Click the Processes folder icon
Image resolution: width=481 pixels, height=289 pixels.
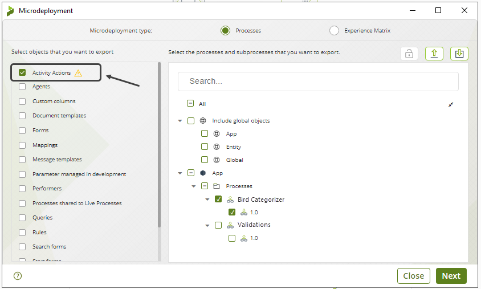click(x=217, y=186)
